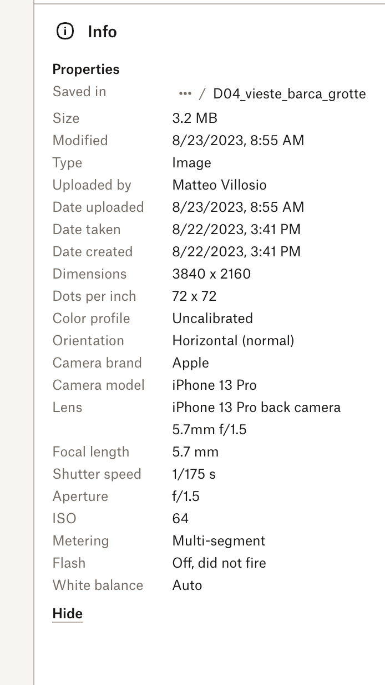Select the shutter speed 1/175 s value
Screen dimensions: 385x685
tap(194, 474)
